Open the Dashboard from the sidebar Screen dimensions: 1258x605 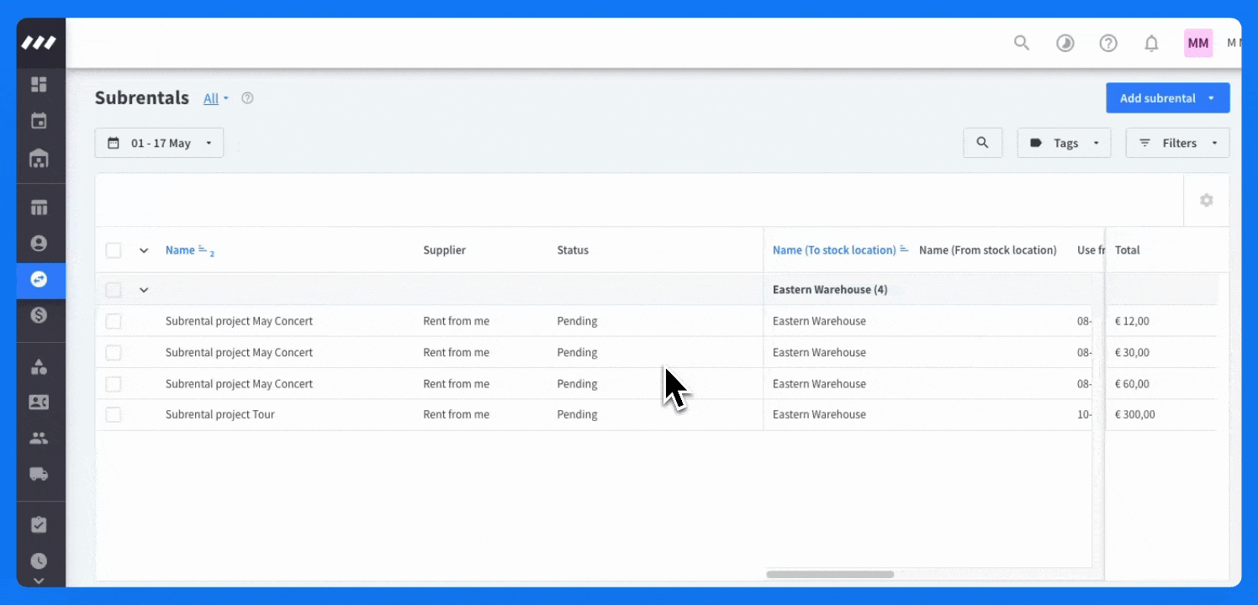point(40,85)
